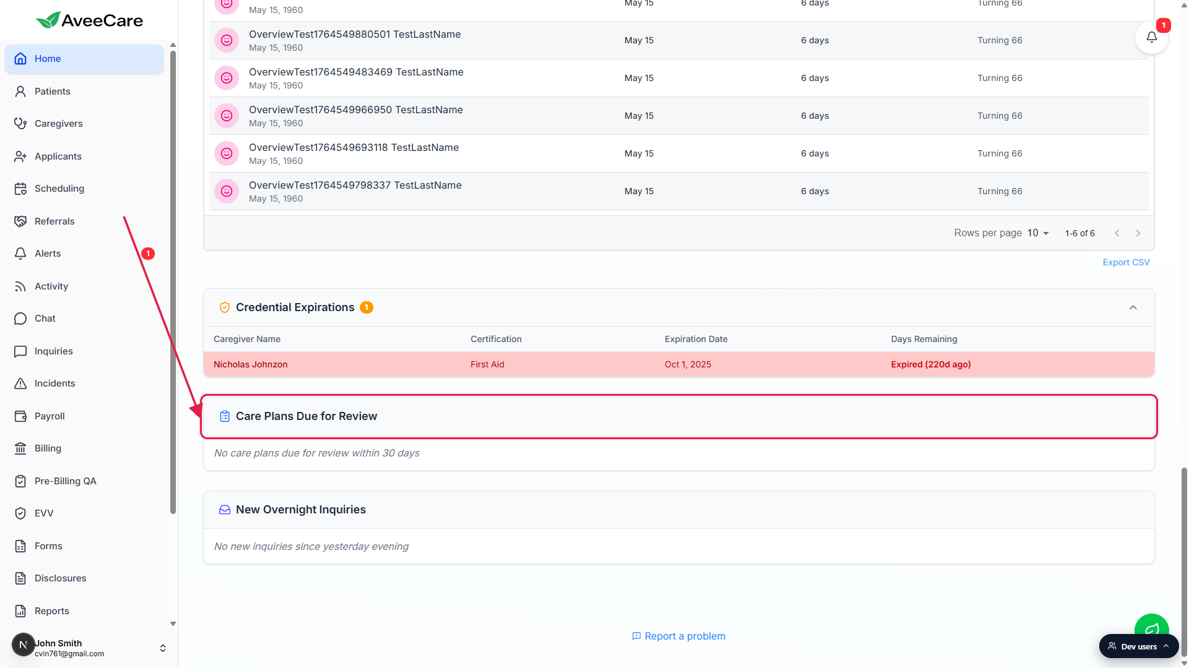
Task: Click the Pre-Billing QA clipboard icon
Action: click(x=20, y=481)
